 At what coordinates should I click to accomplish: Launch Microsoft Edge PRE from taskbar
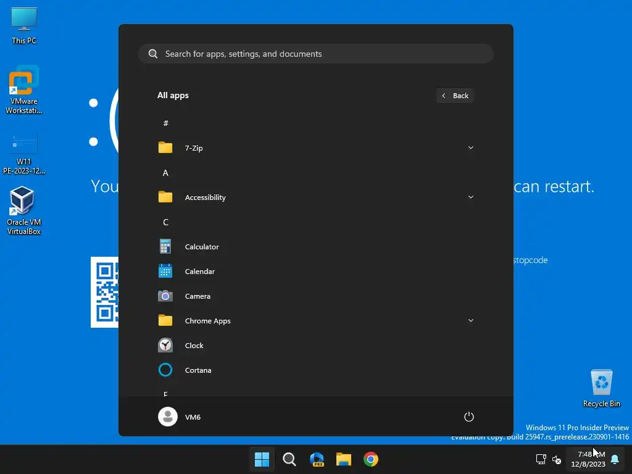point(317,459)
